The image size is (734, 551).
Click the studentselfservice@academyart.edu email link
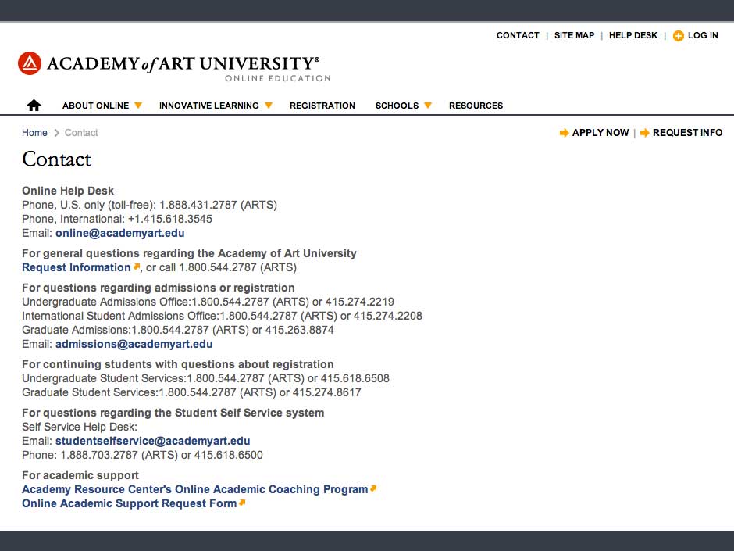tap(152, 441)
